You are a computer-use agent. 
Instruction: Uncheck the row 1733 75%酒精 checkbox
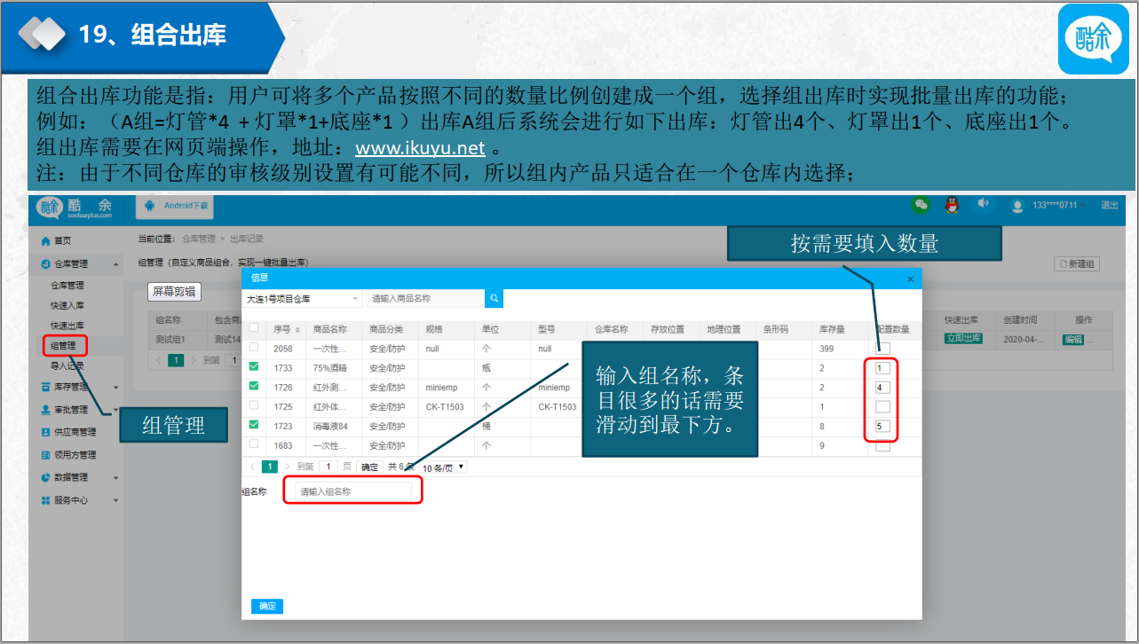(x=254, y=367)
